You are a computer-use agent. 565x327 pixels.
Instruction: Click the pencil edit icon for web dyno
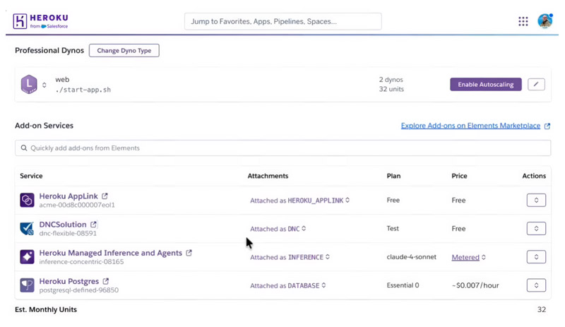click(x=536, y=85)
